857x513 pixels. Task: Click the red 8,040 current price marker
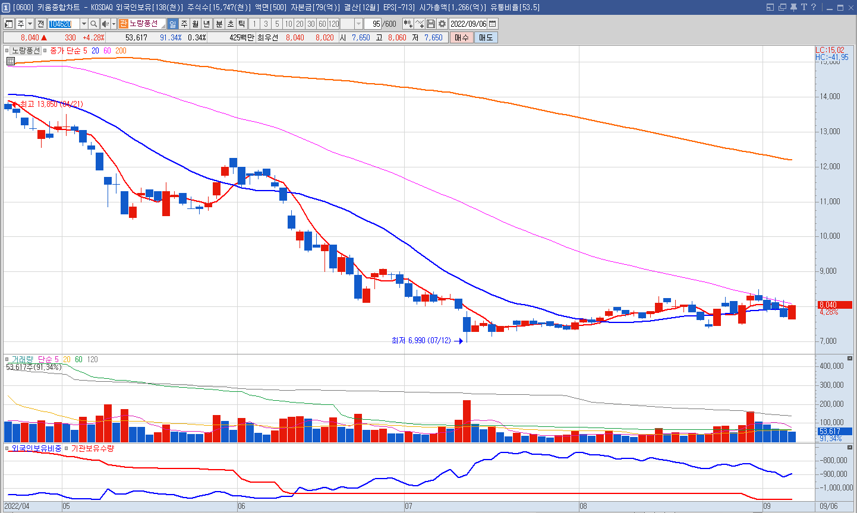point(835,305)
